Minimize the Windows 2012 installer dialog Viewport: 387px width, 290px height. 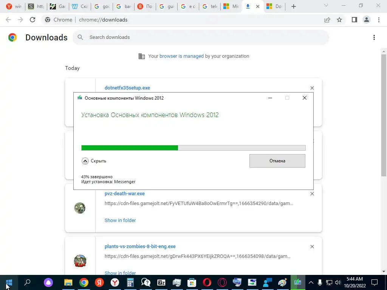pyautogui.click(x=270, y=98)
